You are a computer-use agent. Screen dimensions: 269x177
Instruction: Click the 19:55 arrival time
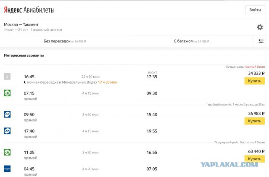point(152,131)
